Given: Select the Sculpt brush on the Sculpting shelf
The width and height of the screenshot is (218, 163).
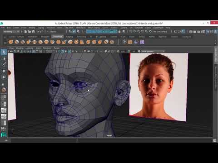Looking at the screenshot, I should click(x=10, y=42).
